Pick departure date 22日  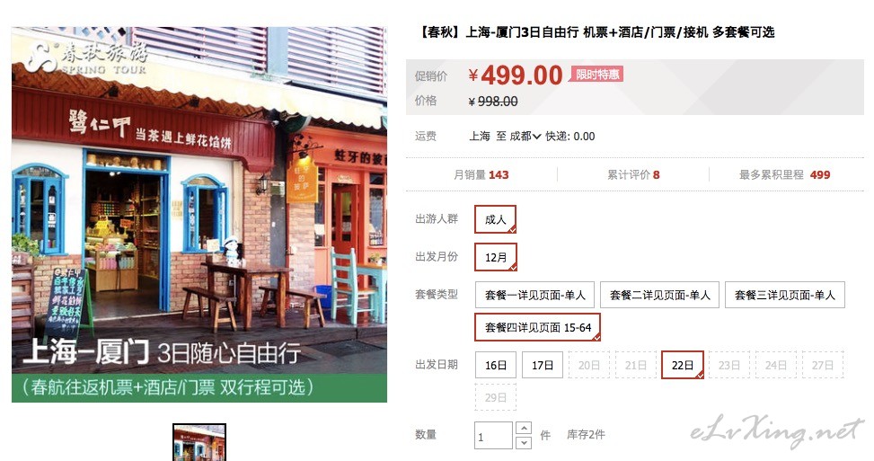click(x=683, y=365)
